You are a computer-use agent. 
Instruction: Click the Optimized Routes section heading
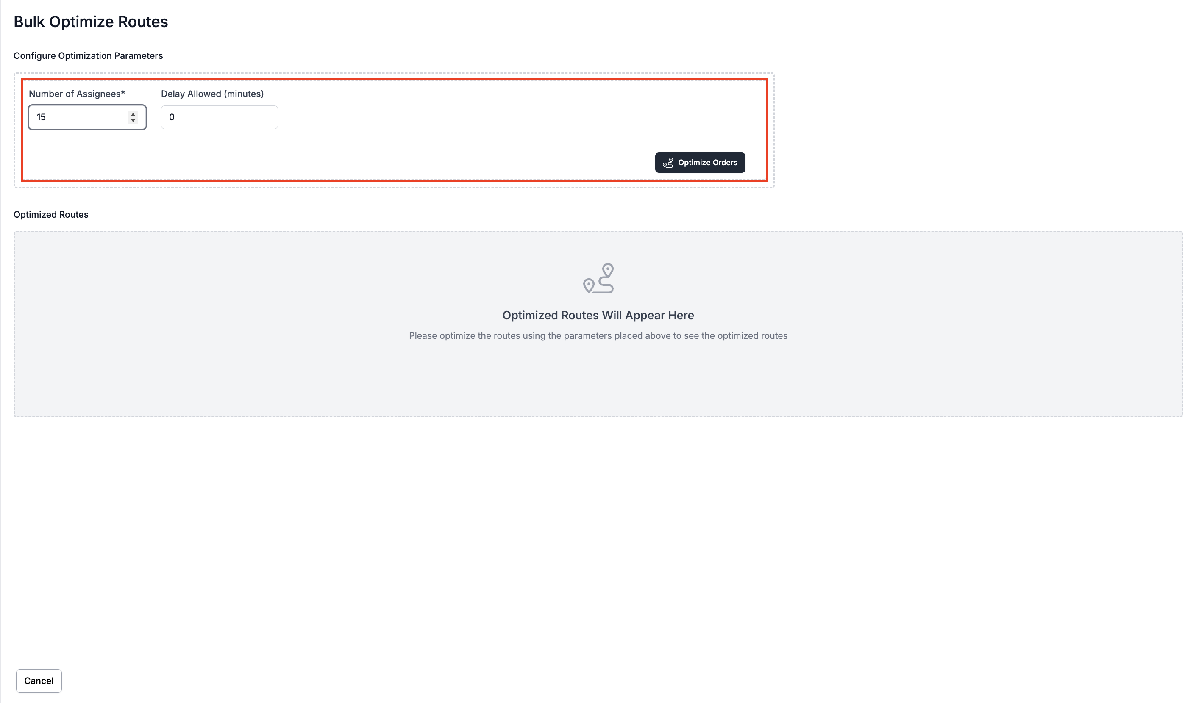tap(51, 214)
